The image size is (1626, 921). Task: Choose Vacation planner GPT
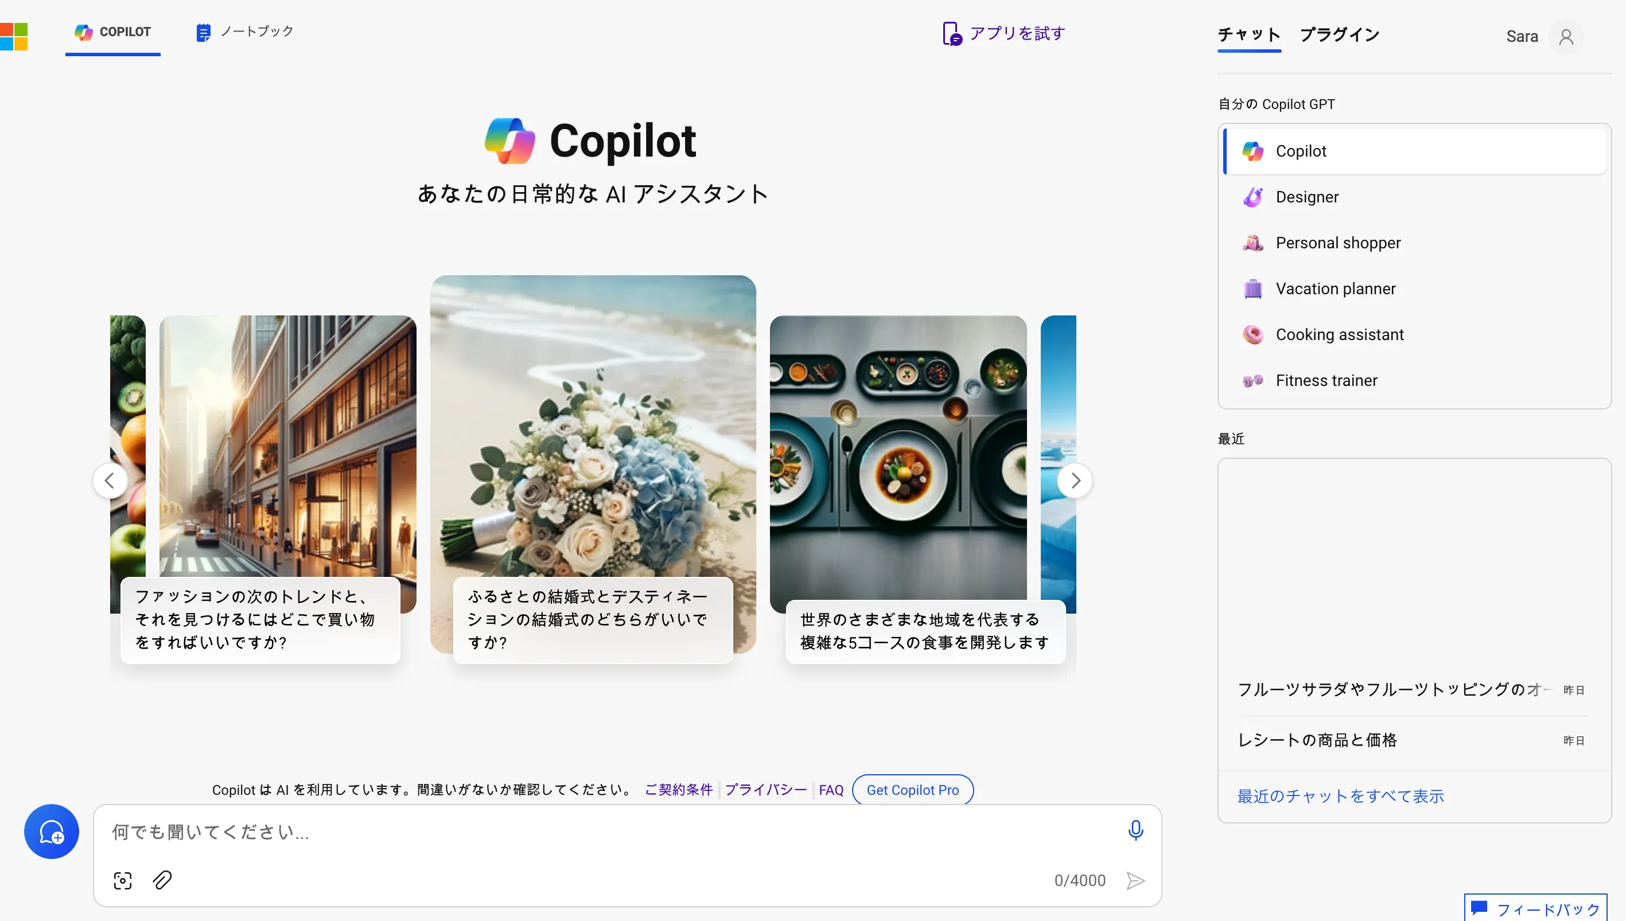click(x=1415, y=288)
